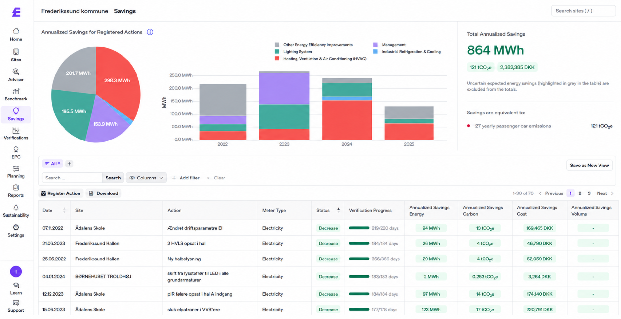Go to Home in the sidebar

(x=16, y=34)
